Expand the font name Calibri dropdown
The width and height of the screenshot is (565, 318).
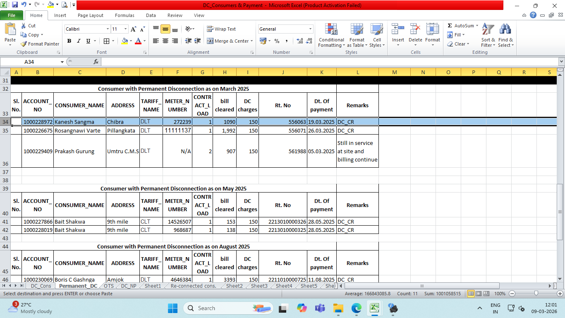click(x=108, y=29)
